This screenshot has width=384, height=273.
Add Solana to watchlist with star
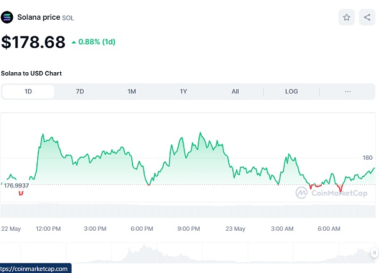pyautogui.click(x=346, y=17)
